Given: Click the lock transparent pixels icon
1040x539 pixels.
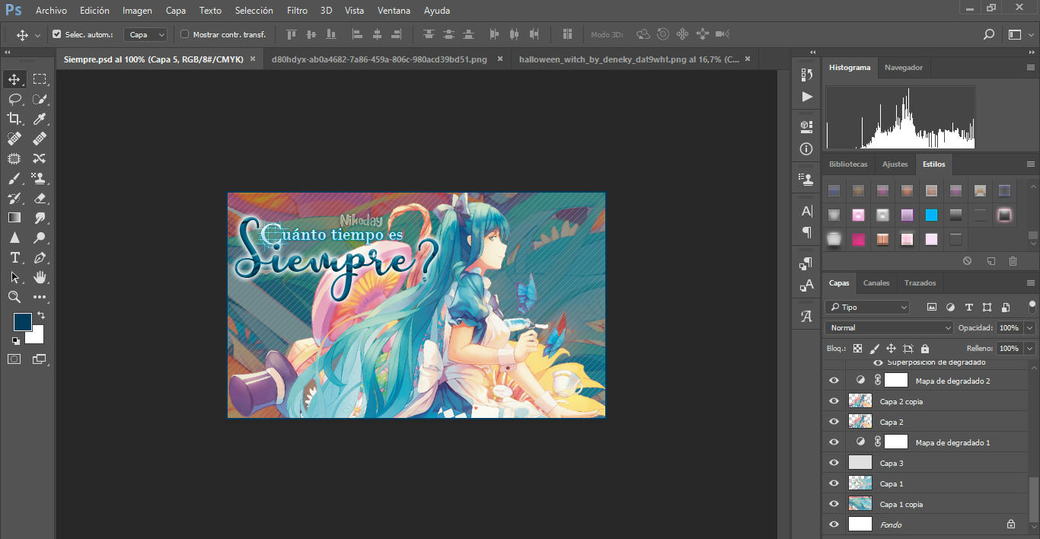Looking at the screenshot, I should click(857, 348).
